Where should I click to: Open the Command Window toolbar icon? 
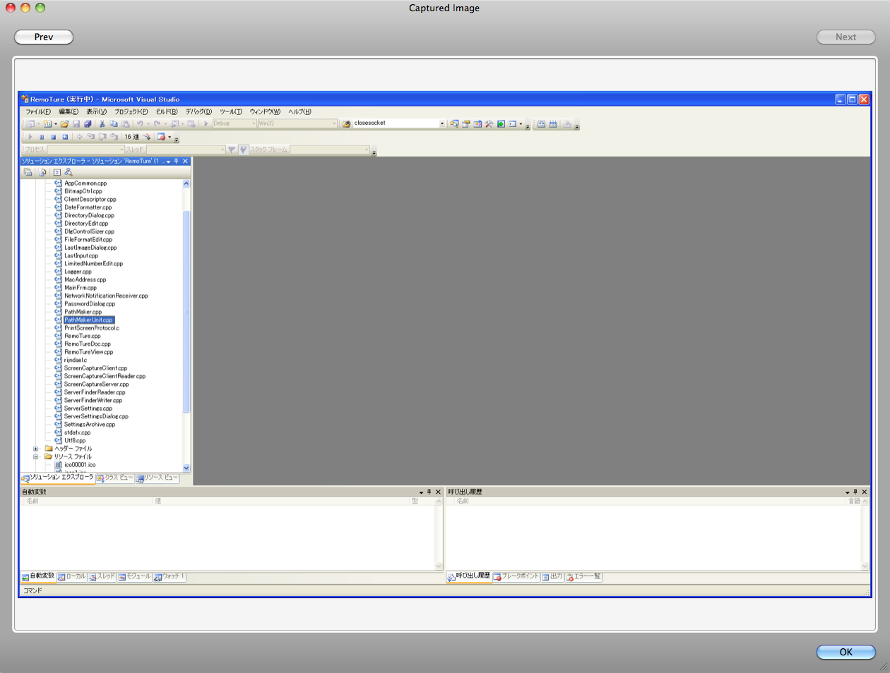click(513, 124)
